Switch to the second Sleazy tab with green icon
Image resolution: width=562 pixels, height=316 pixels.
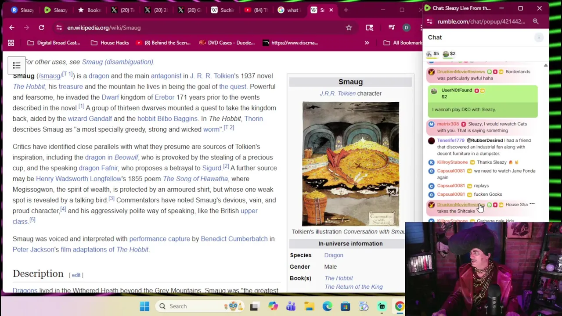click(x=55, y=10)
